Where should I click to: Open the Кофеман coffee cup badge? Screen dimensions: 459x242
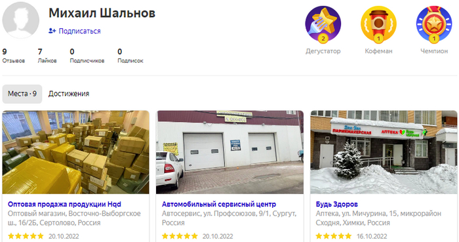tap(378, 24)
